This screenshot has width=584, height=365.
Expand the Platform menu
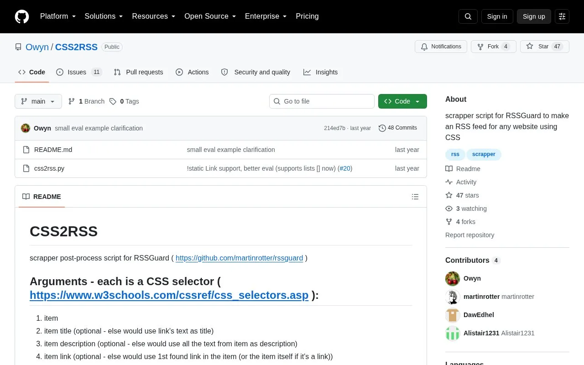point(58,16)
